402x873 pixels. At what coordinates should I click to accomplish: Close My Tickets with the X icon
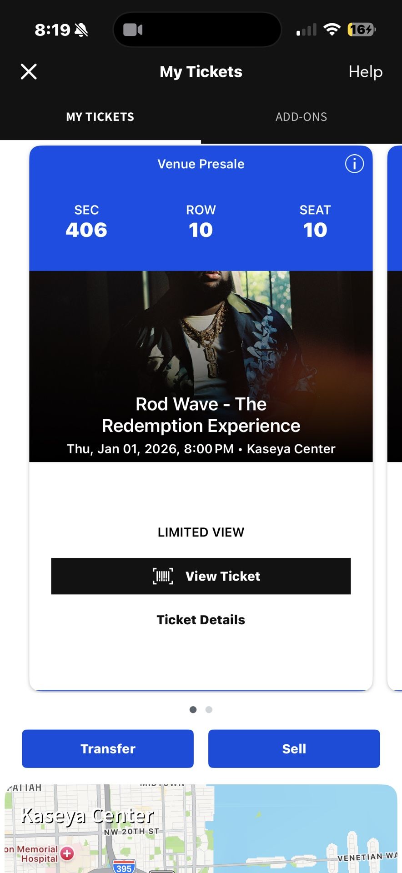(x=29, y=71)
